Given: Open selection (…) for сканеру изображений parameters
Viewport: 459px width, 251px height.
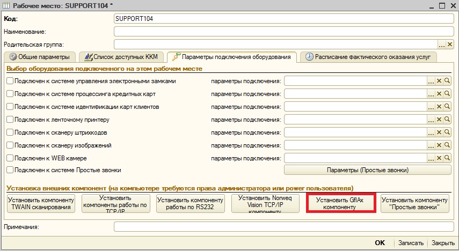Looking at the screenshot, I should coord(431,145).
